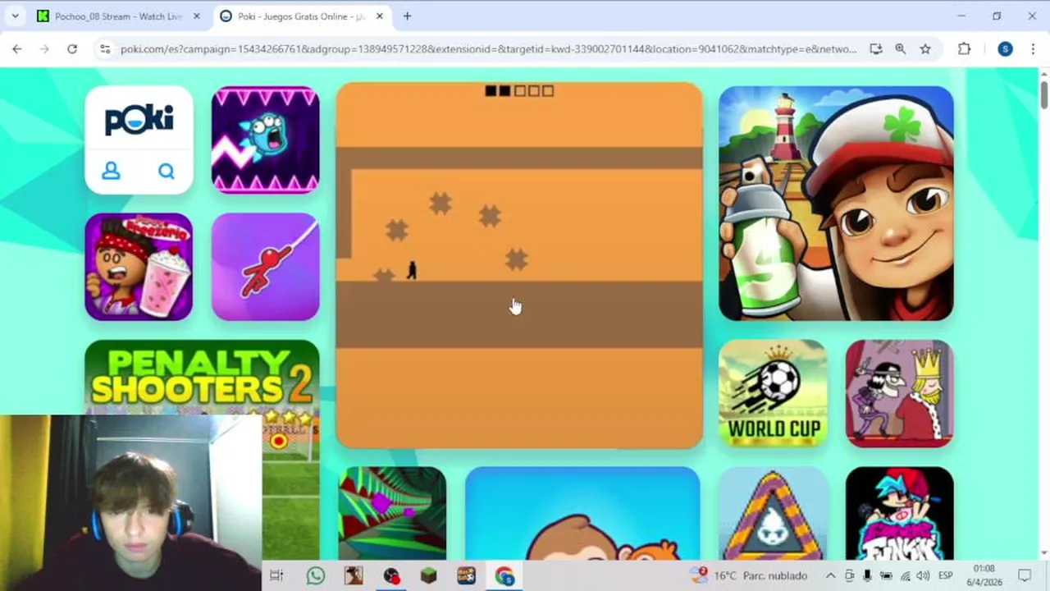Open the skull triangle game thumbnail

pyautogui.click(x=773, y=513)
